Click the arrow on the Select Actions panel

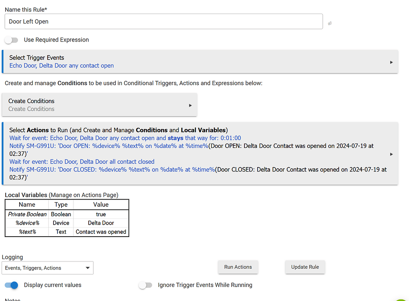coord(391,154)
